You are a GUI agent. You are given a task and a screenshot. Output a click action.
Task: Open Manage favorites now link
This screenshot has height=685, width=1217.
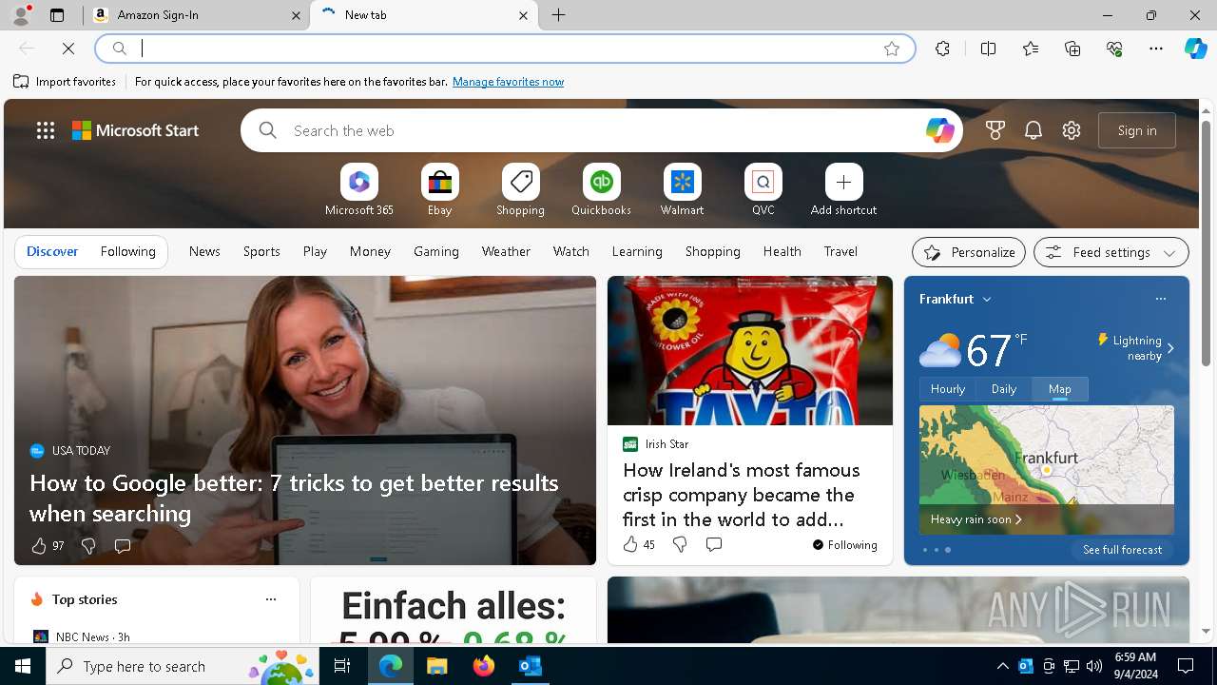pyautogui.click(x=508, y=82)
